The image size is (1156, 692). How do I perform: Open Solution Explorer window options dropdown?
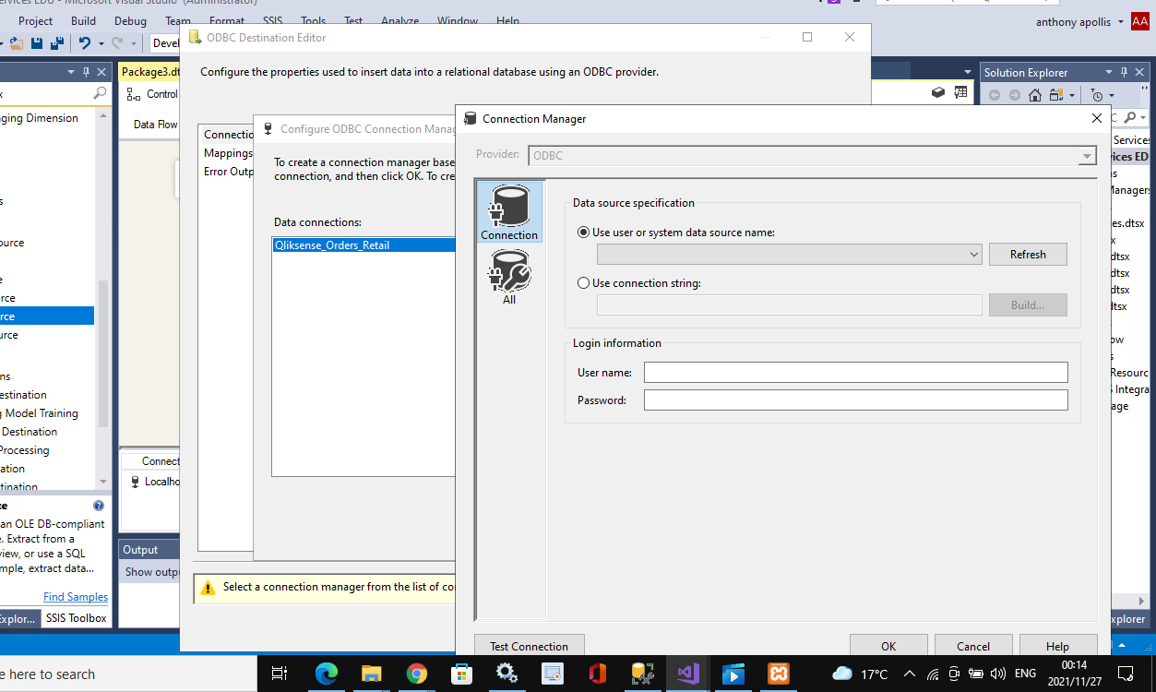click(1110, 72)
